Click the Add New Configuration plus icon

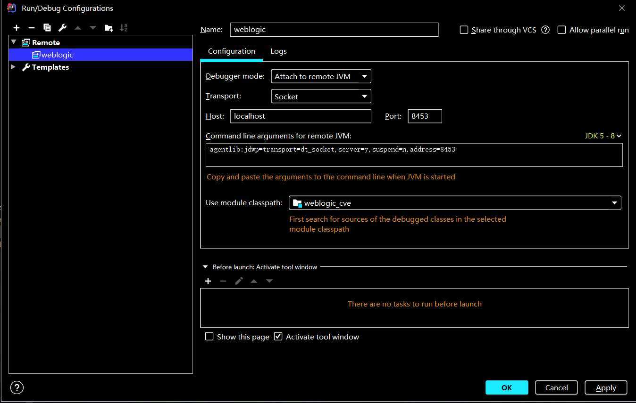[17, 28]
